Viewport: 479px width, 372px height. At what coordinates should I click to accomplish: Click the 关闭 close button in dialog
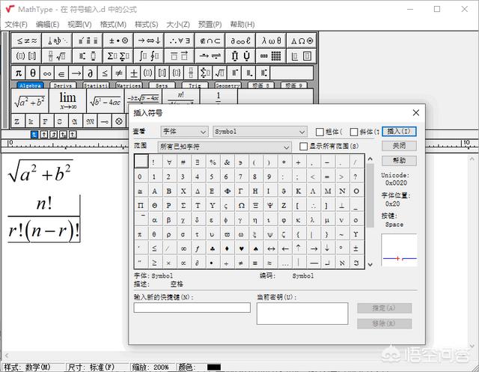399,146
